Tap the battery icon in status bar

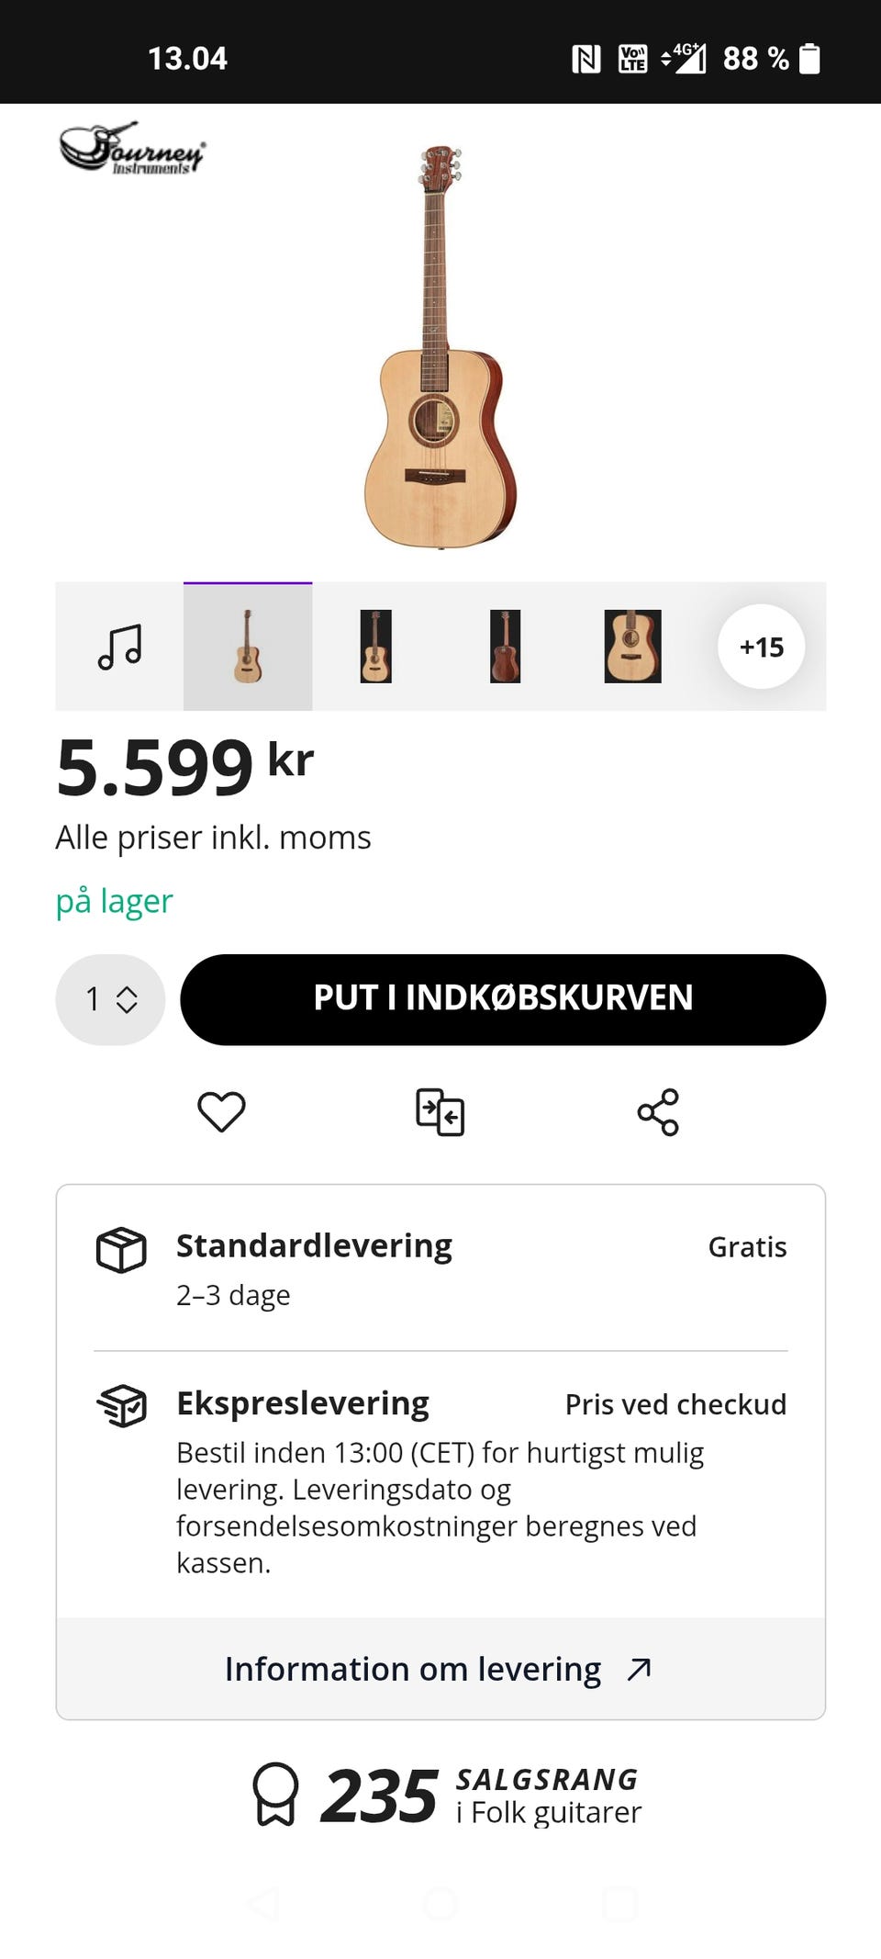tap(809, 59)
